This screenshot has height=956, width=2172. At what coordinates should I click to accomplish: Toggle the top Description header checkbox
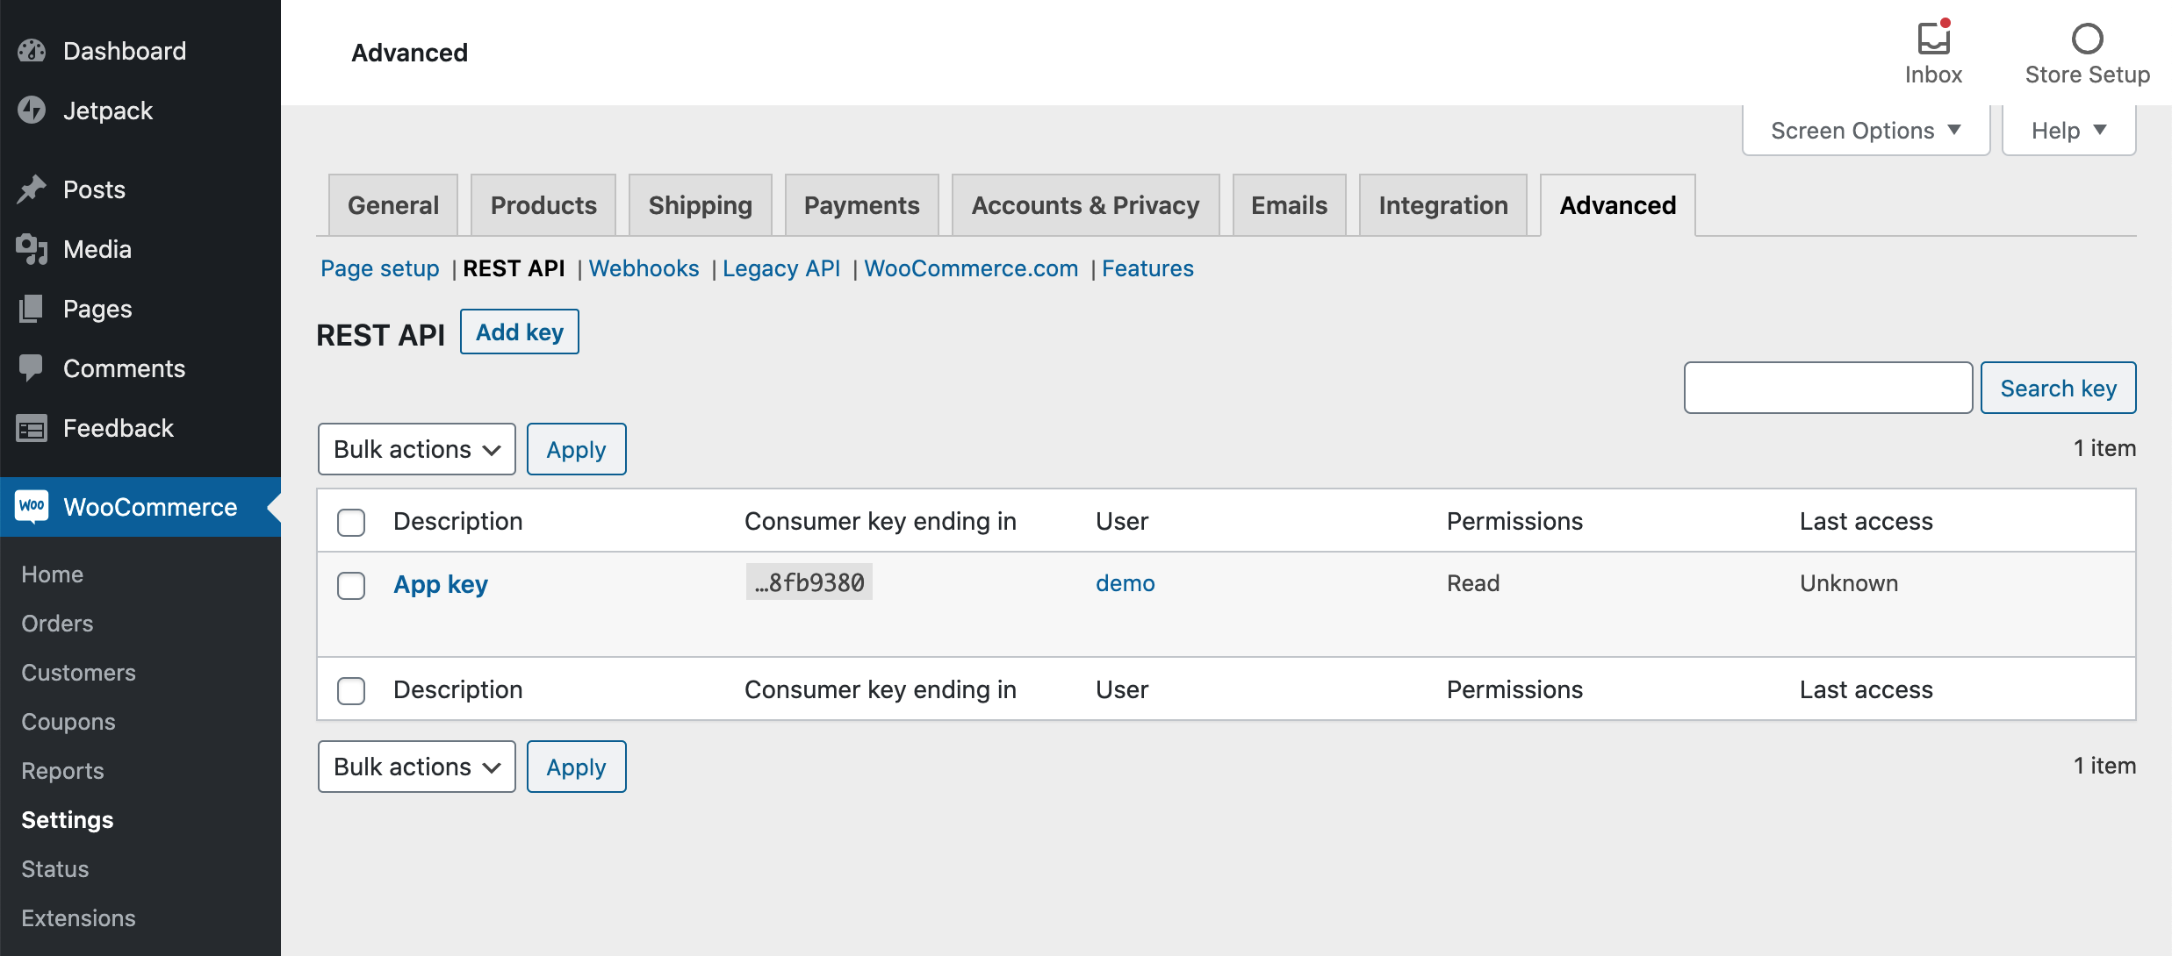coord(352,520)
